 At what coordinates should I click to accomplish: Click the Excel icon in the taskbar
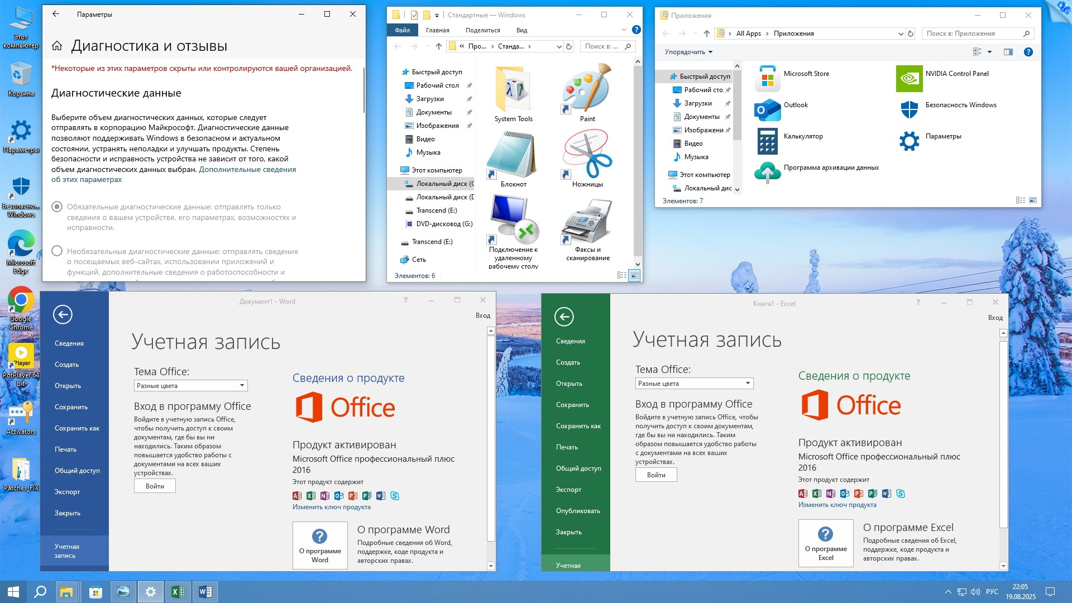[178, 592]
